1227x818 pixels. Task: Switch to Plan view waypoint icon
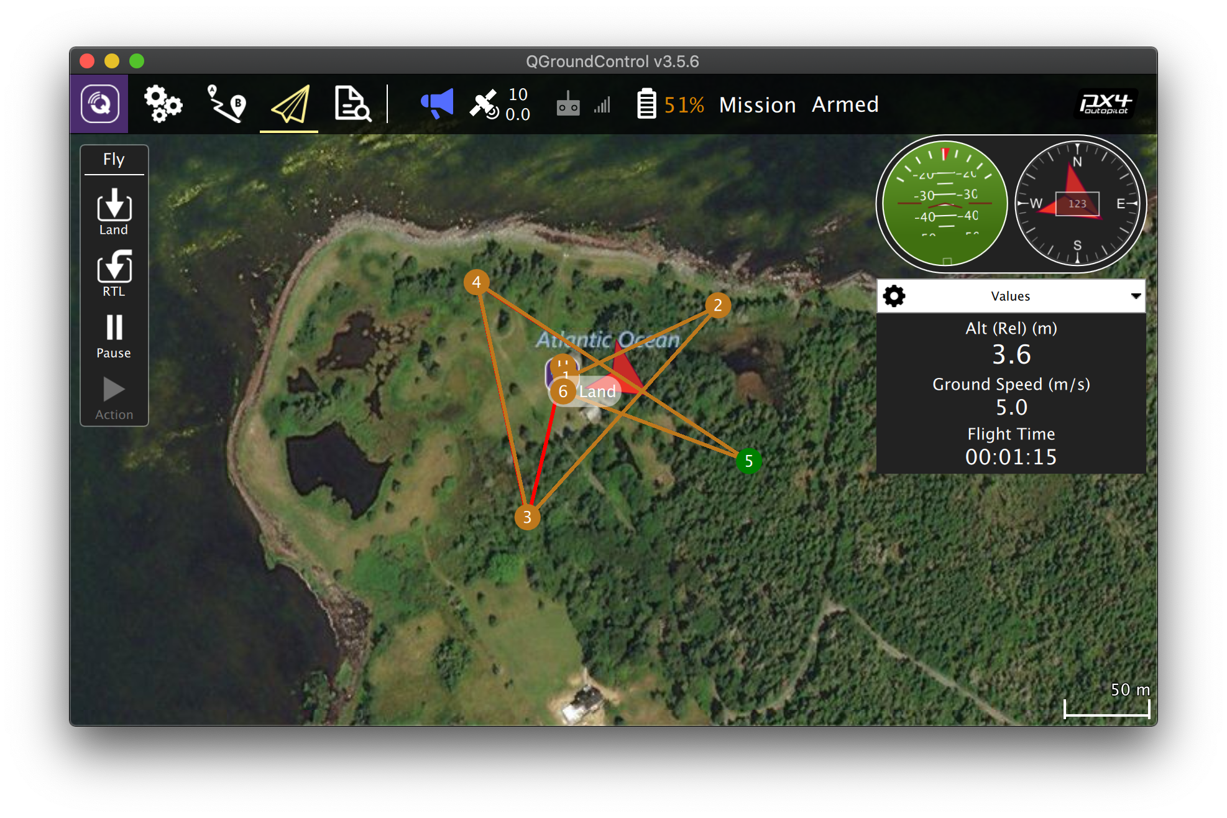pos(226,104)
